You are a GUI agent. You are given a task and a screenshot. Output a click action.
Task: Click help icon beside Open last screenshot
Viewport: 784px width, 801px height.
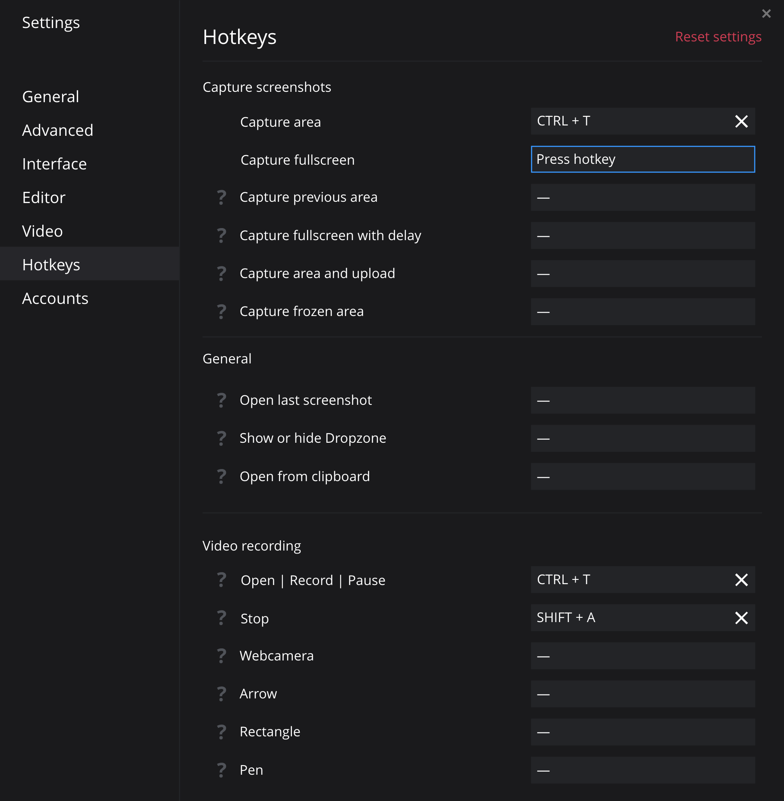[221, 400]
